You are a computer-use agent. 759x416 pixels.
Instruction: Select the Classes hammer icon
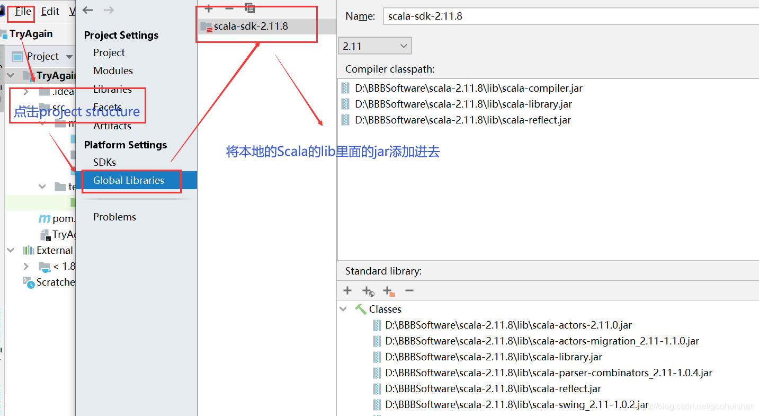pyautogui.click(x=361, y=309)
